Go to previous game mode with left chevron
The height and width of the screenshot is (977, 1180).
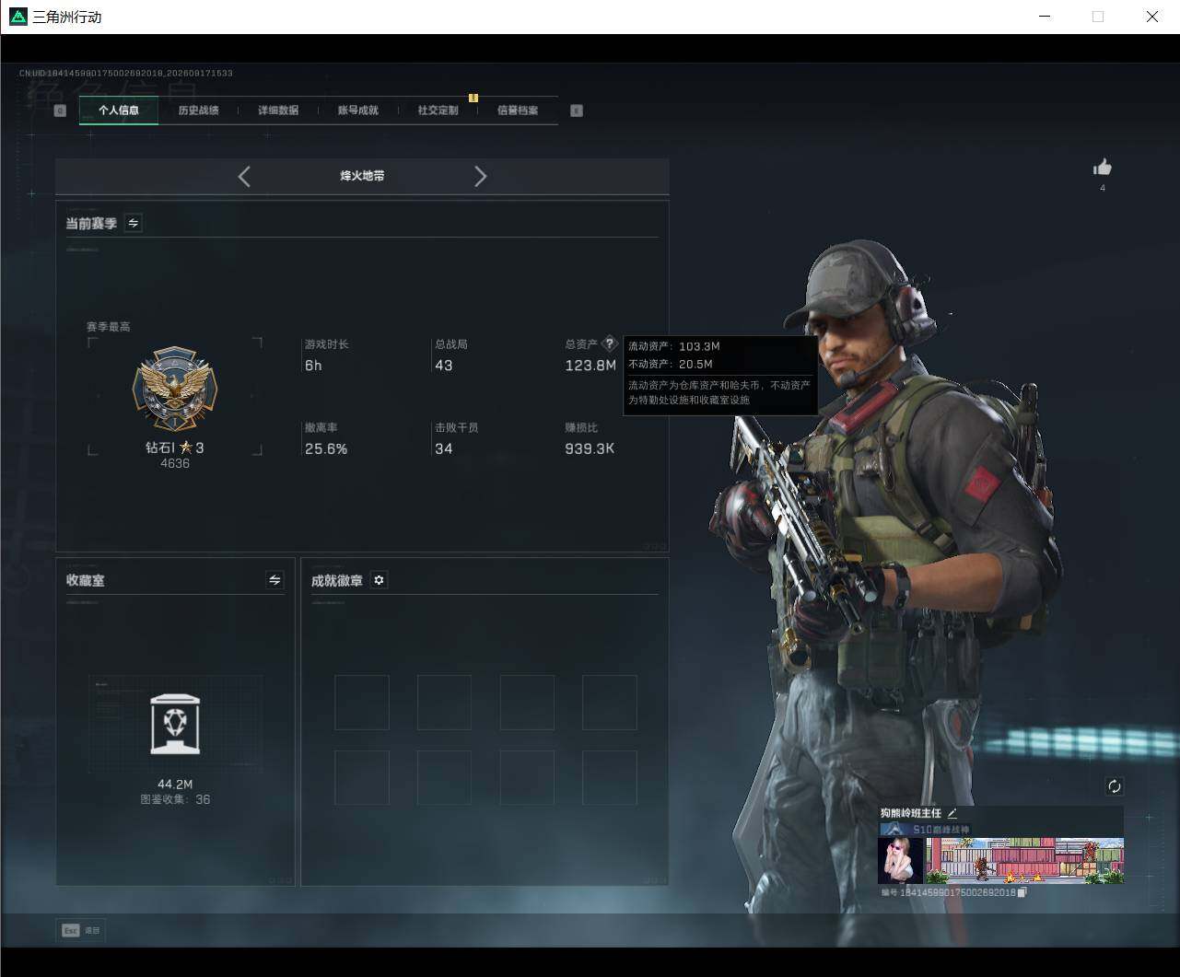coord(244,177)
